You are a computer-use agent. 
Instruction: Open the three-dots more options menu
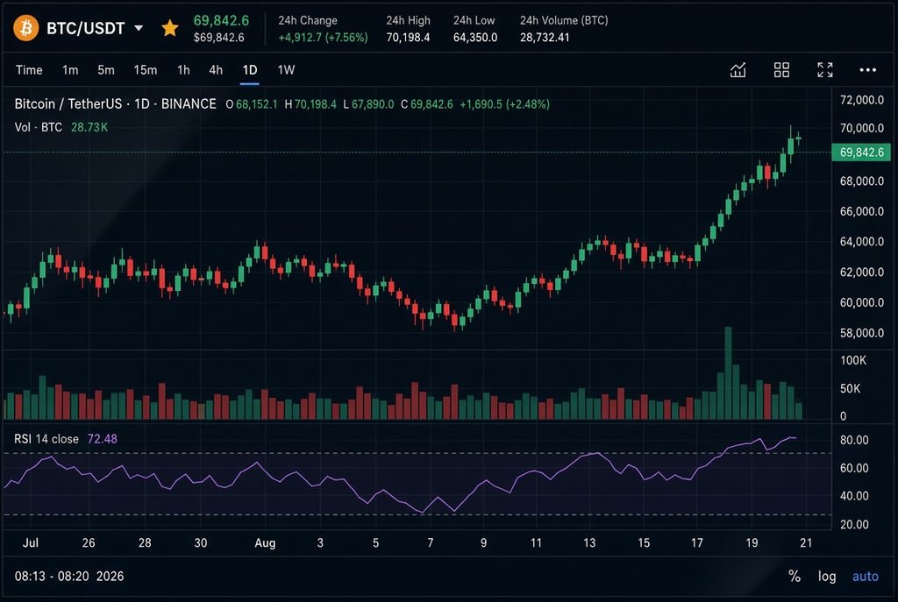click(867, 70)
